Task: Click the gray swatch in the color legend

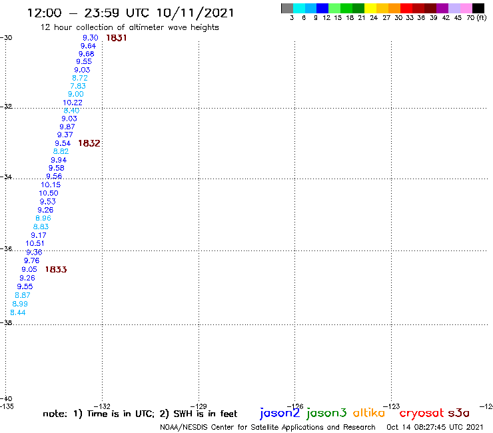Action: [287, 8]
